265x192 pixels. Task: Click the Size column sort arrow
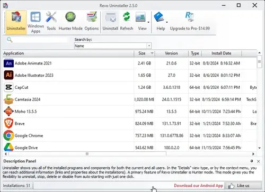[152, 53]
